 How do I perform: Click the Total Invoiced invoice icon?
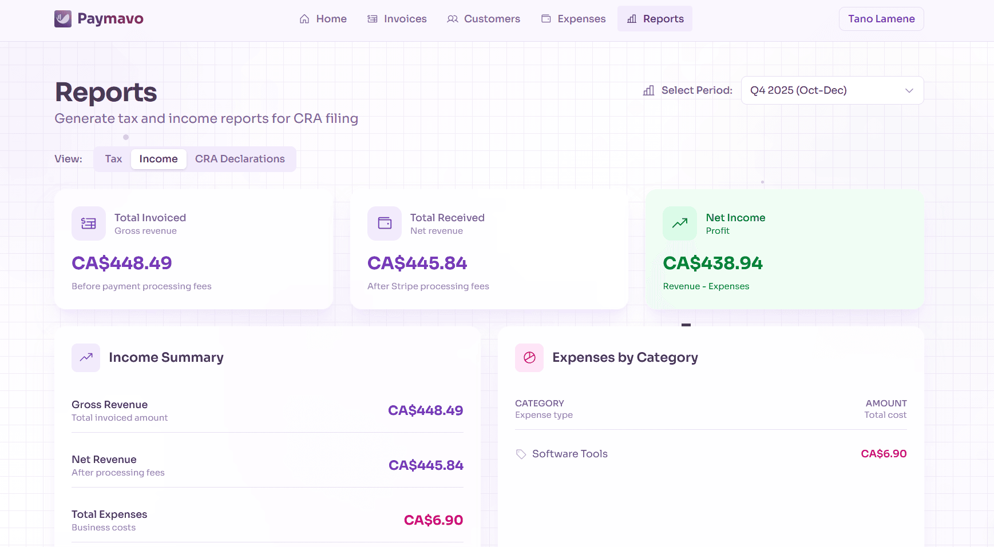coord(88,223)
